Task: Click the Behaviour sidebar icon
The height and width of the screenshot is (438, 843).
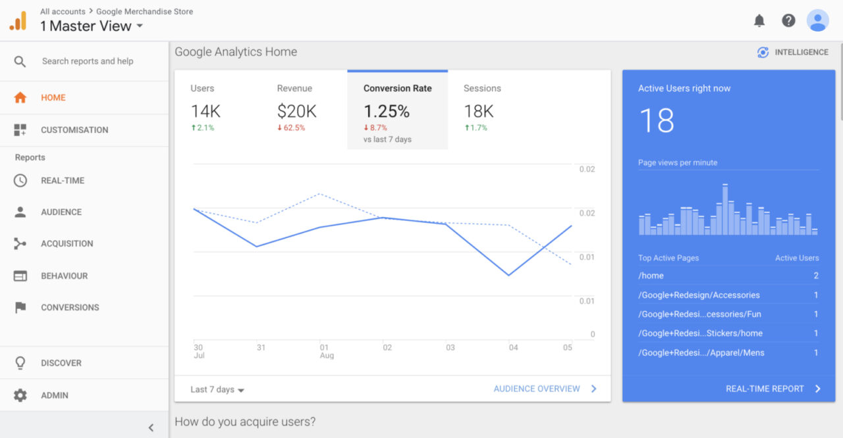Action: (20, 276)
